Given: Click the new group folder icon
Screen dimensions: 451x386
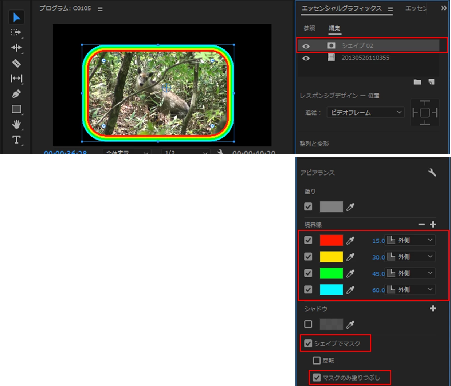Looking at the screenshot, I should 417,82.
